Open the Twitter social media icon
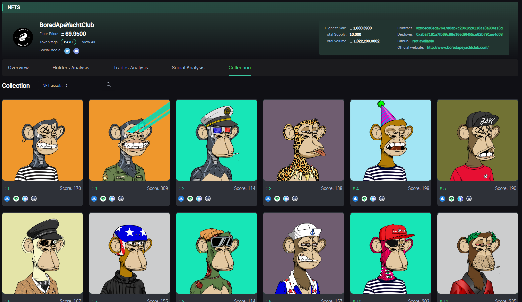 tap(67, 51)
